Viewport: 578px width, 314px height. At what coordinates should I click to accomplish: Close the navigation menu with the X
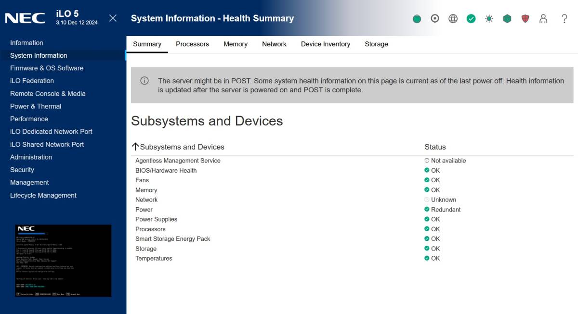(113, 18)
